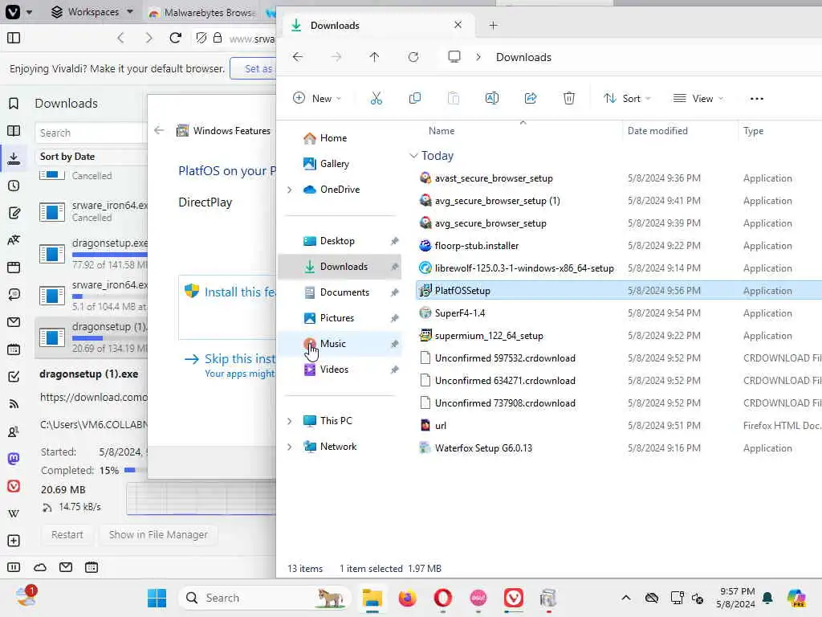Click Set as default button in Vivaldi
The height and width of the screenshot is (617, 822).
[253, 69]
